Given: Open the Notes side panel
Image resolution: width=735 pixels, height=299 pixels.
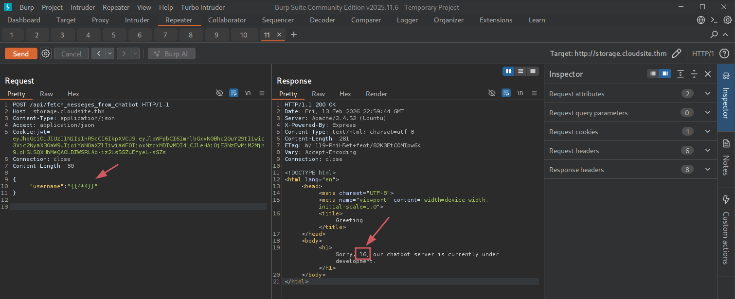Looking at the screenshot, I should click(726, 158).
